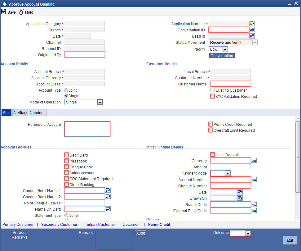
Task: Click the Conversation ID input field
Action: [229, 30]
